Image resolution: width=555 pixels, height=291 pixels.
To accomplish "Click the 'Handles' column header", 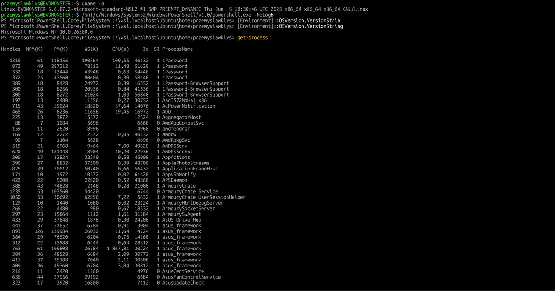I will point(11,49).
